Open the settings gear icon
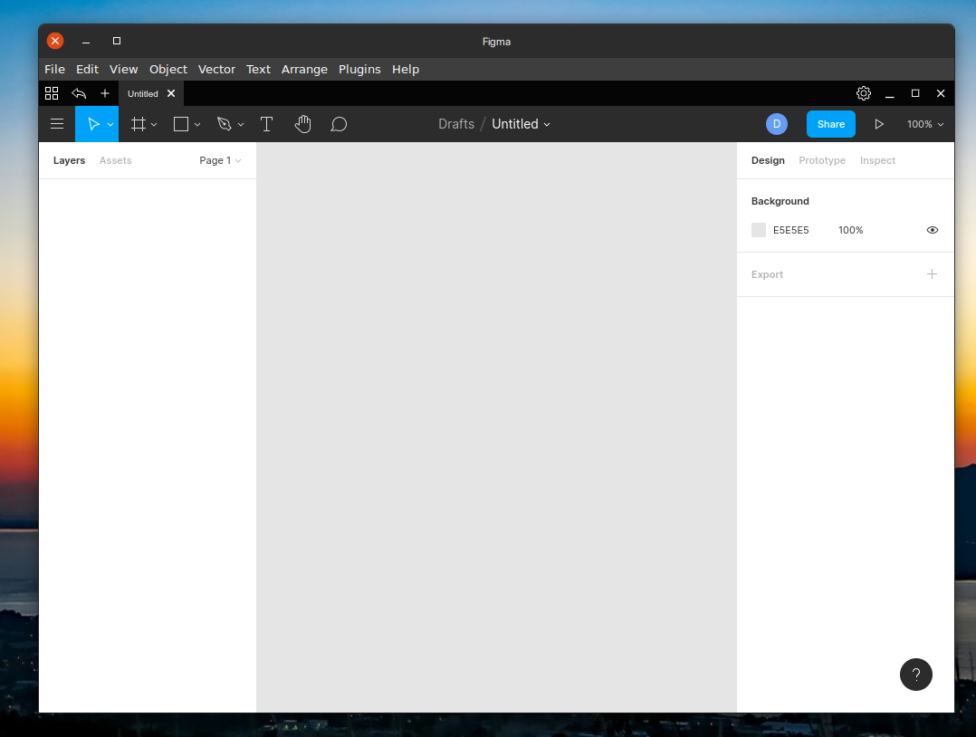This screenshot has width=976, height=737. pos(863,93)
